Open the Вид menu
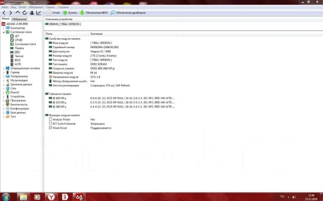Viewport: 323px width, 201px height. [x=14, y=7]
